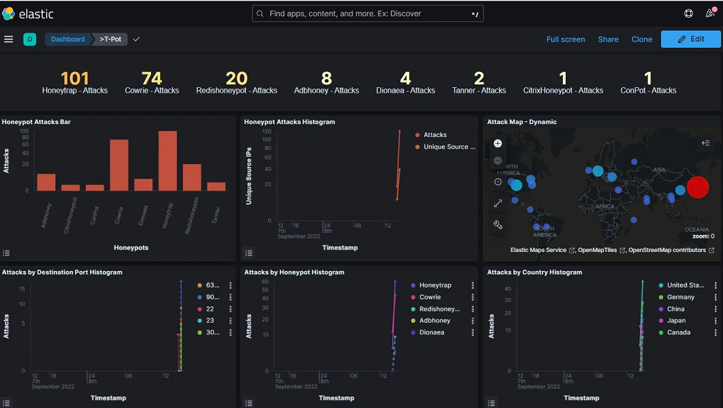The height and width of the screenshot is (408, 723).
Task: Expand the map layers panel
Action: [x=705, y=143]
